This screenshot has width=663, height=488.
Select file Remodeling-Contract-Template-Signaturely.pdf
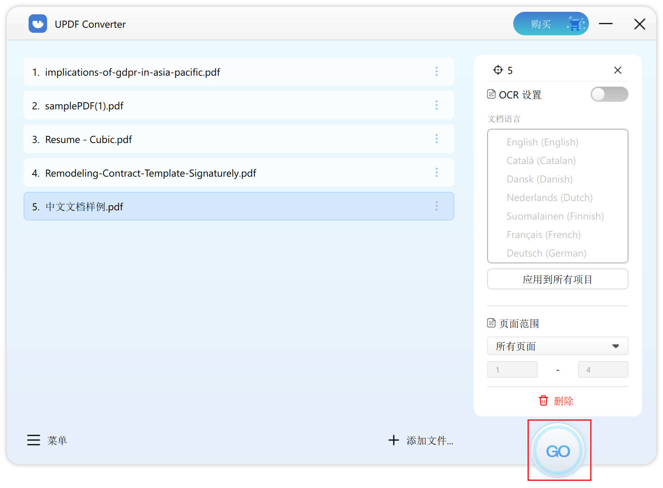239,172
